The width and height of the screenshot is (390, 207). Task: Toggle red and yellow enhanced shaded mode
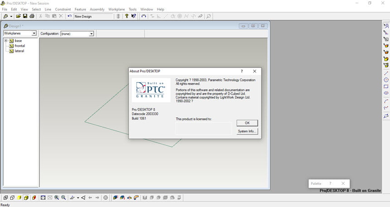pyautogui.click(x=34, y=197)
